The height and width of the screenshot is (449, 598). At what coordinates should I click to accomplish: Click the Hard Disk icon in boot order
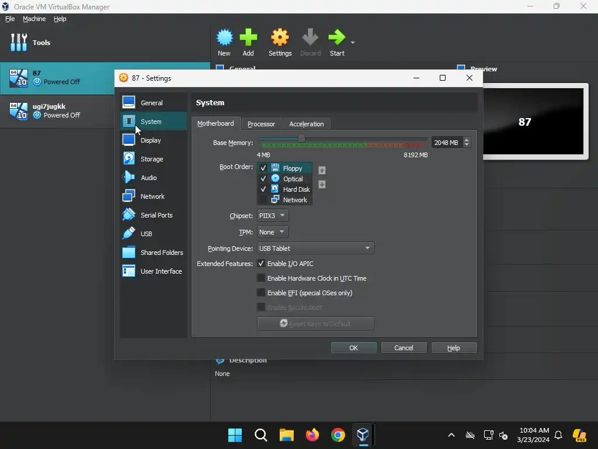click(275, 189)
